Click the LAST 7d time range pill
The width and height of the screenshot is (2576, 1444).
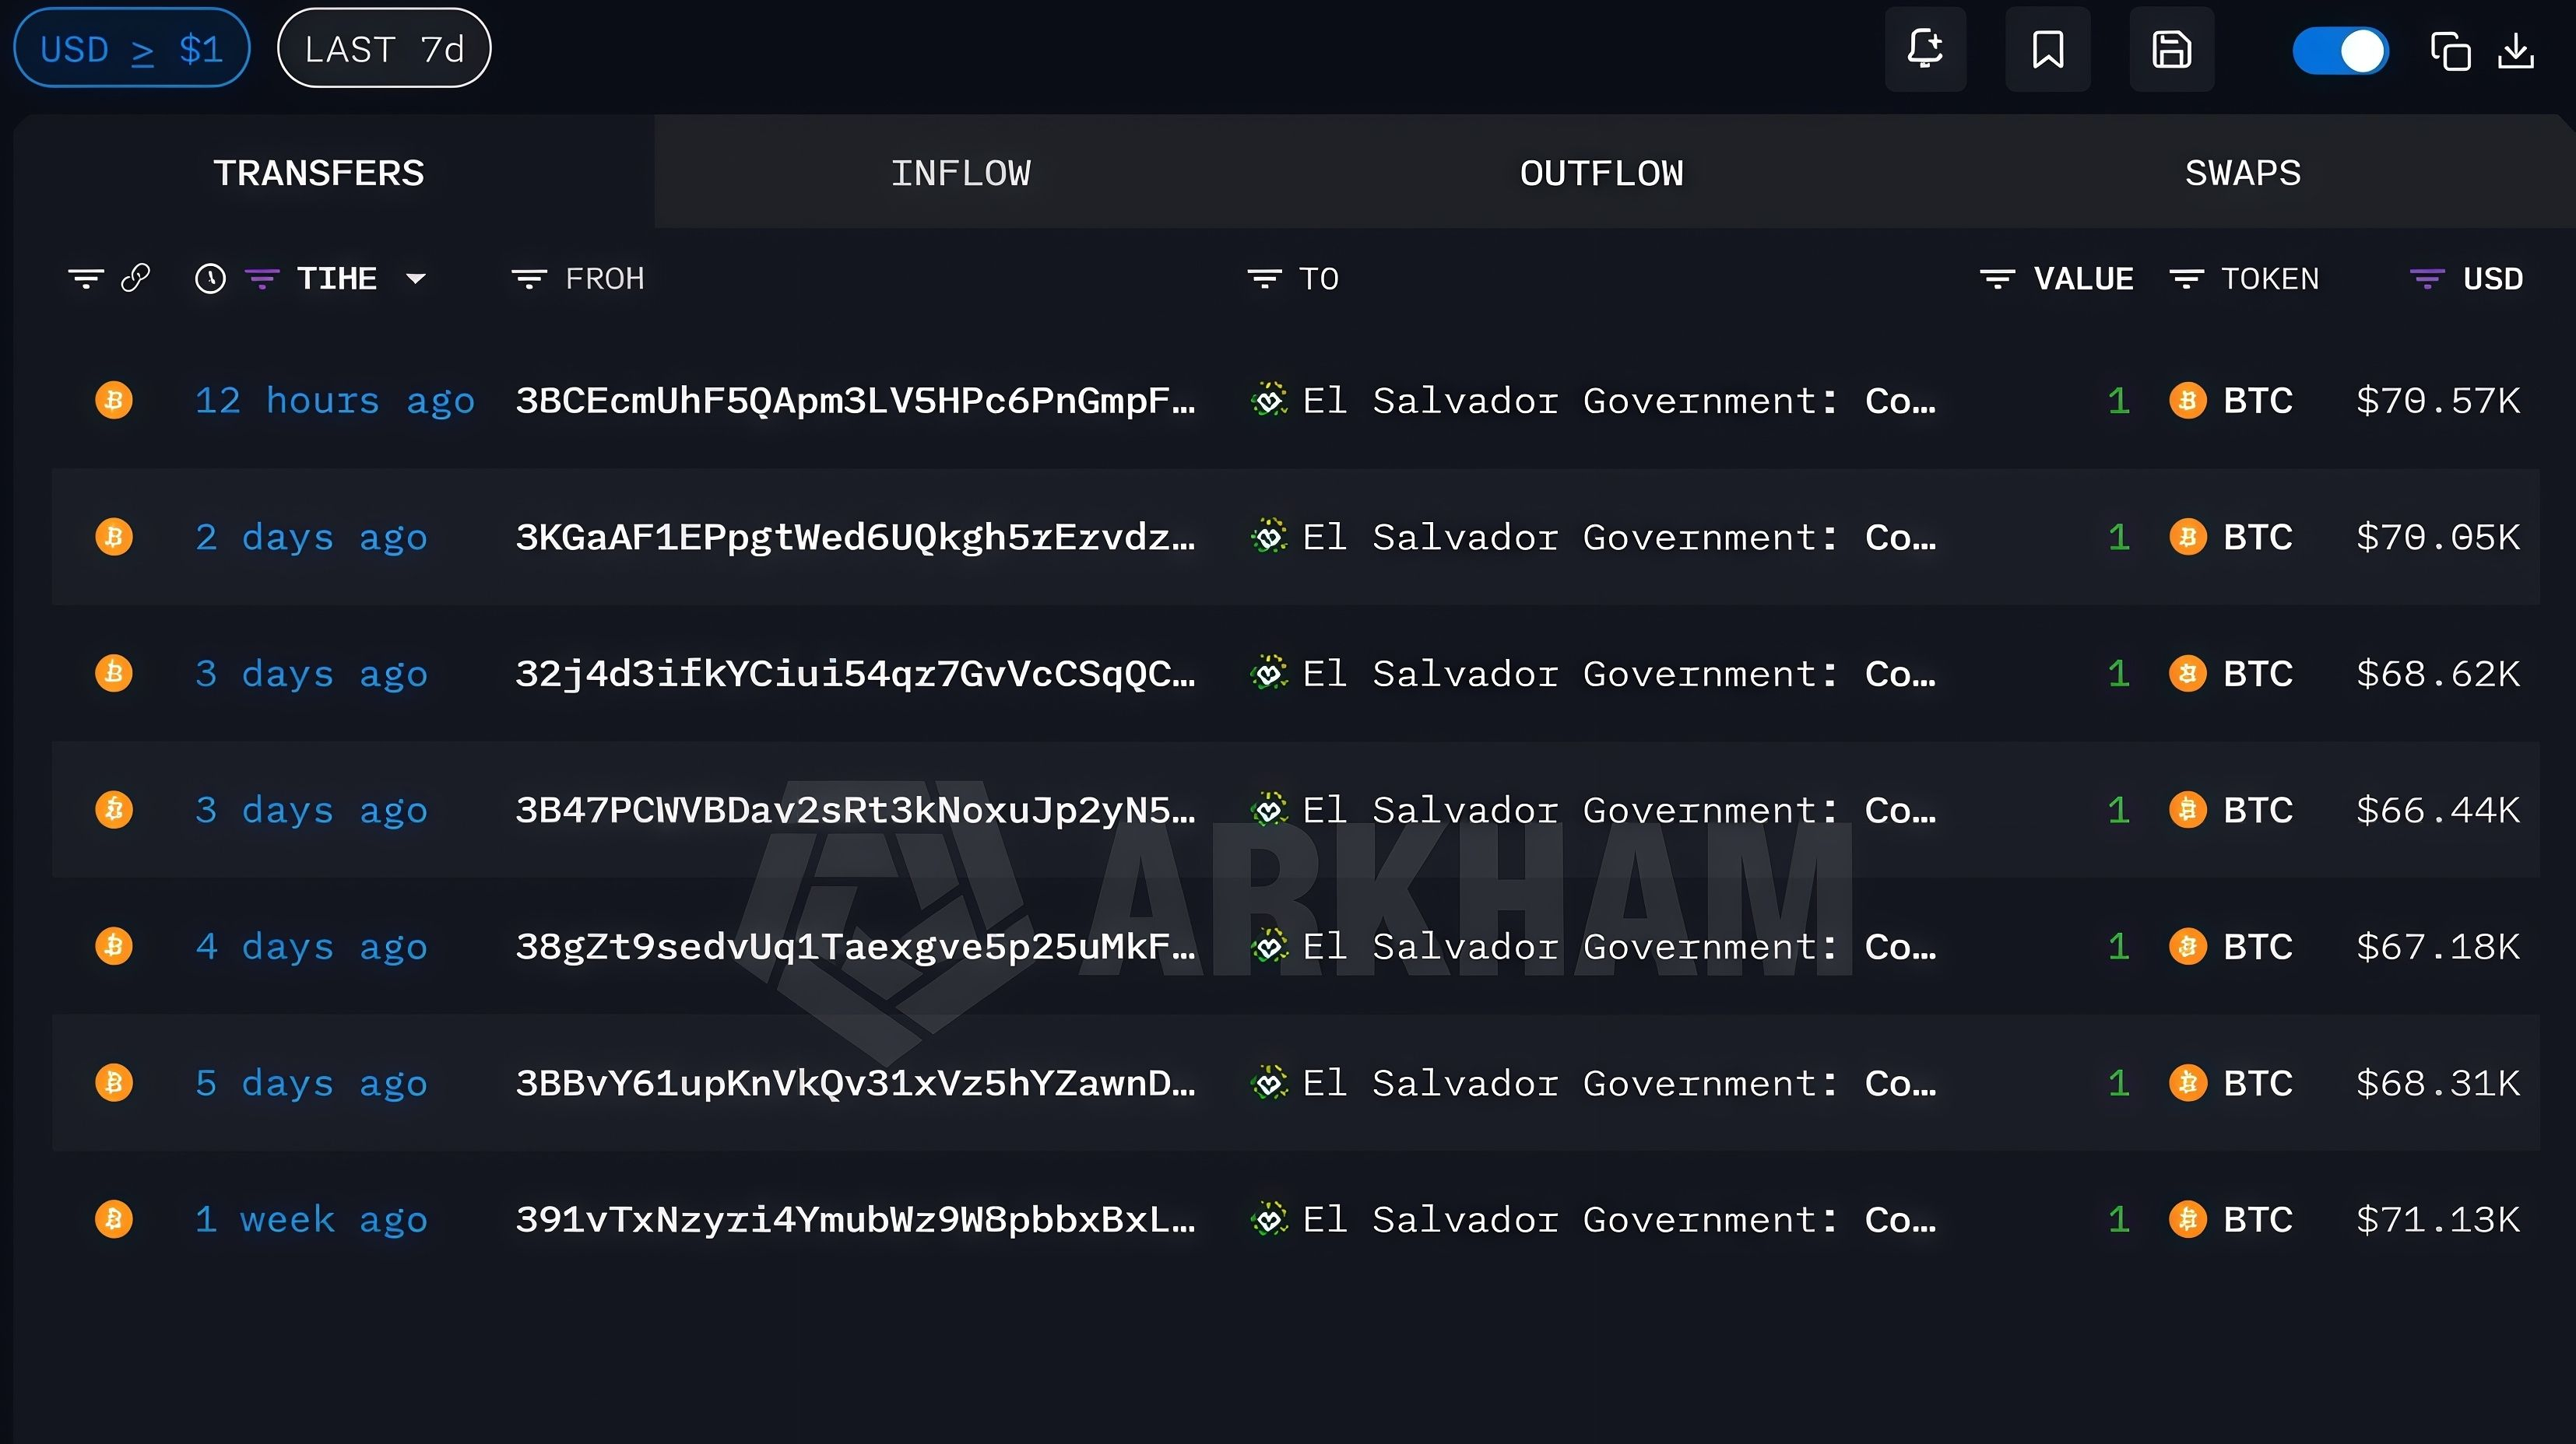384,49
